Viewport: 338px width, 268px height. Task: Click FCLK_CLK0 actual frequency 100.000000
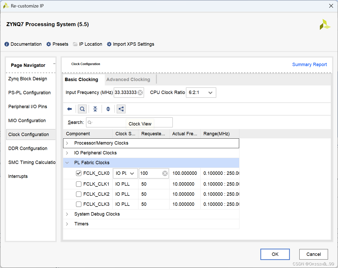pyautogui.click(x=185, y=173)
